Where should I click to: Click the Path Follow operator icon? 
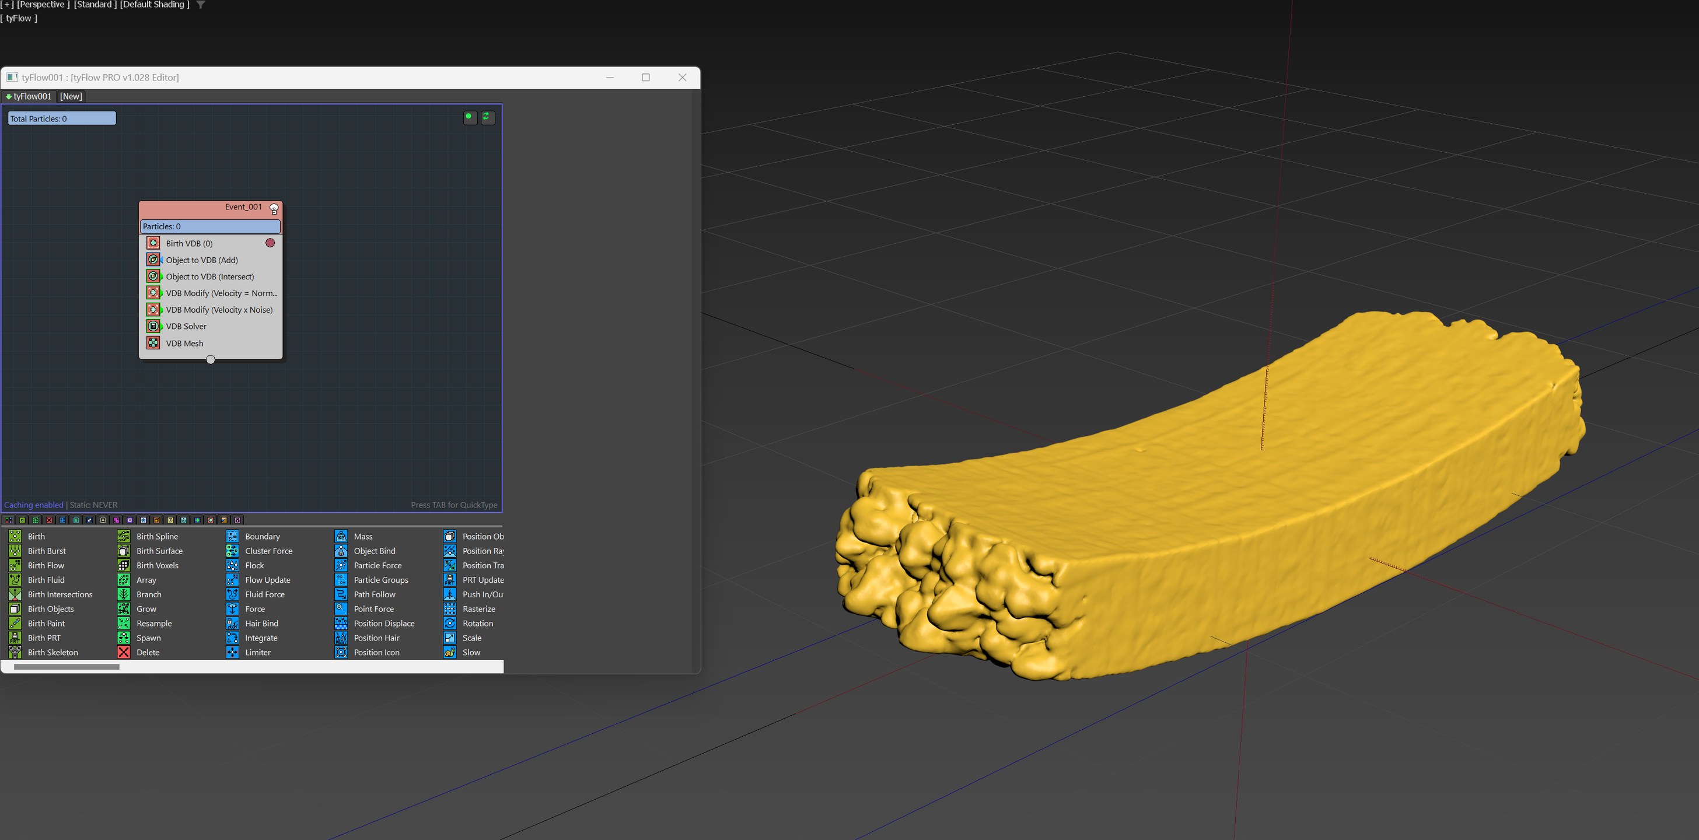[341, 595]
